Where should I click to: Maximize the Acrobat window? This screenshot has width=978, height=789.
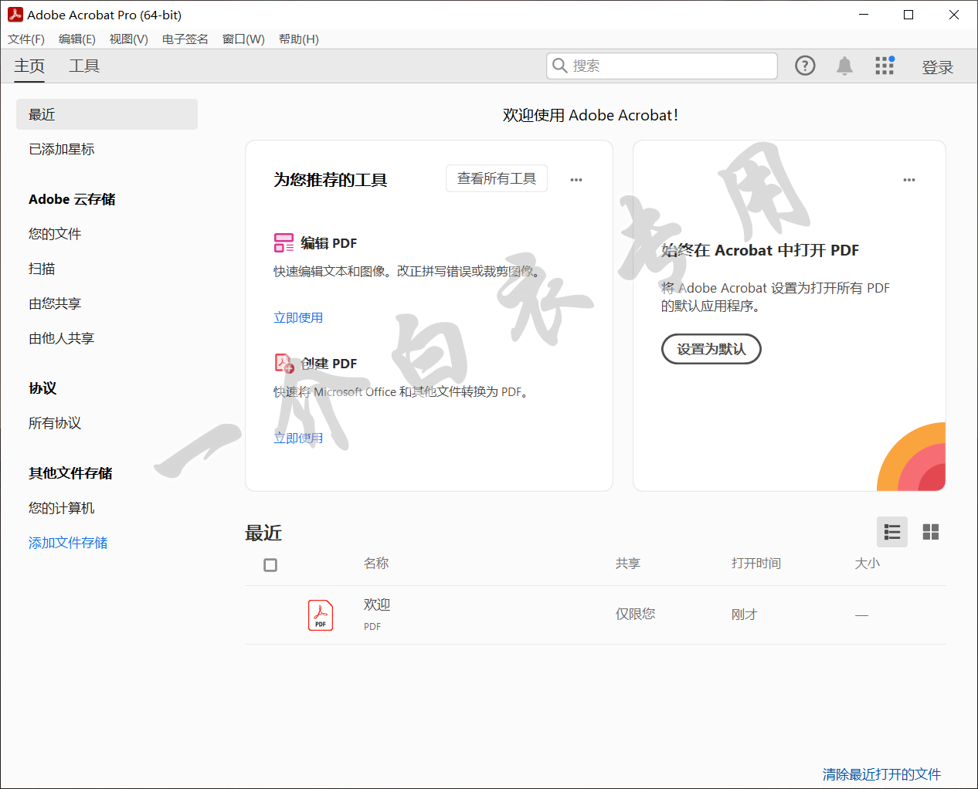point(909,15)
